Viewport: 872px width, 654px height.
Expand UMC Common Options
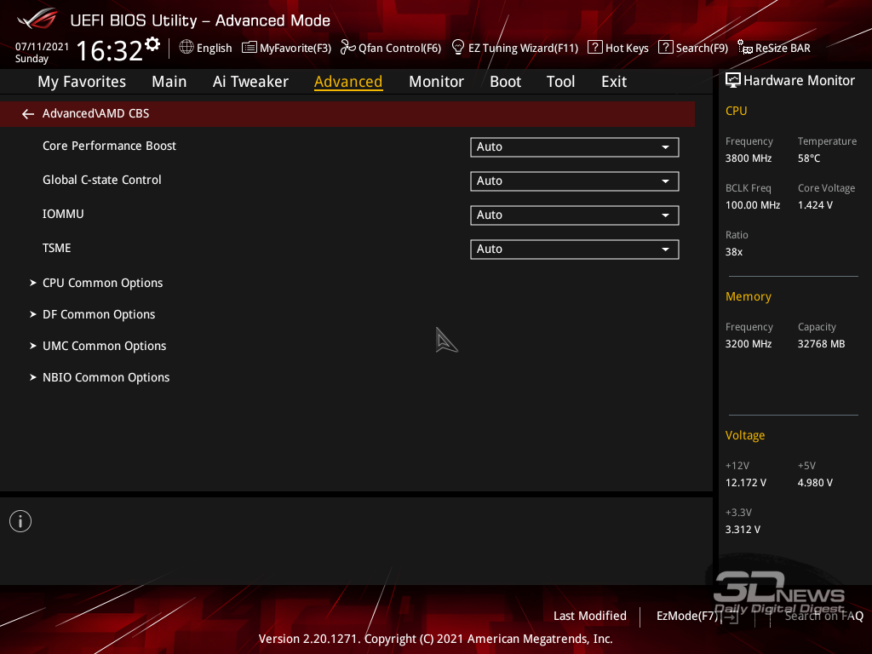pyautogui.click(x=104, y=346)
